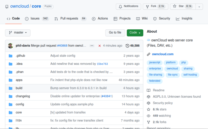Click the owncloud owner link

(x=19, y=6)
